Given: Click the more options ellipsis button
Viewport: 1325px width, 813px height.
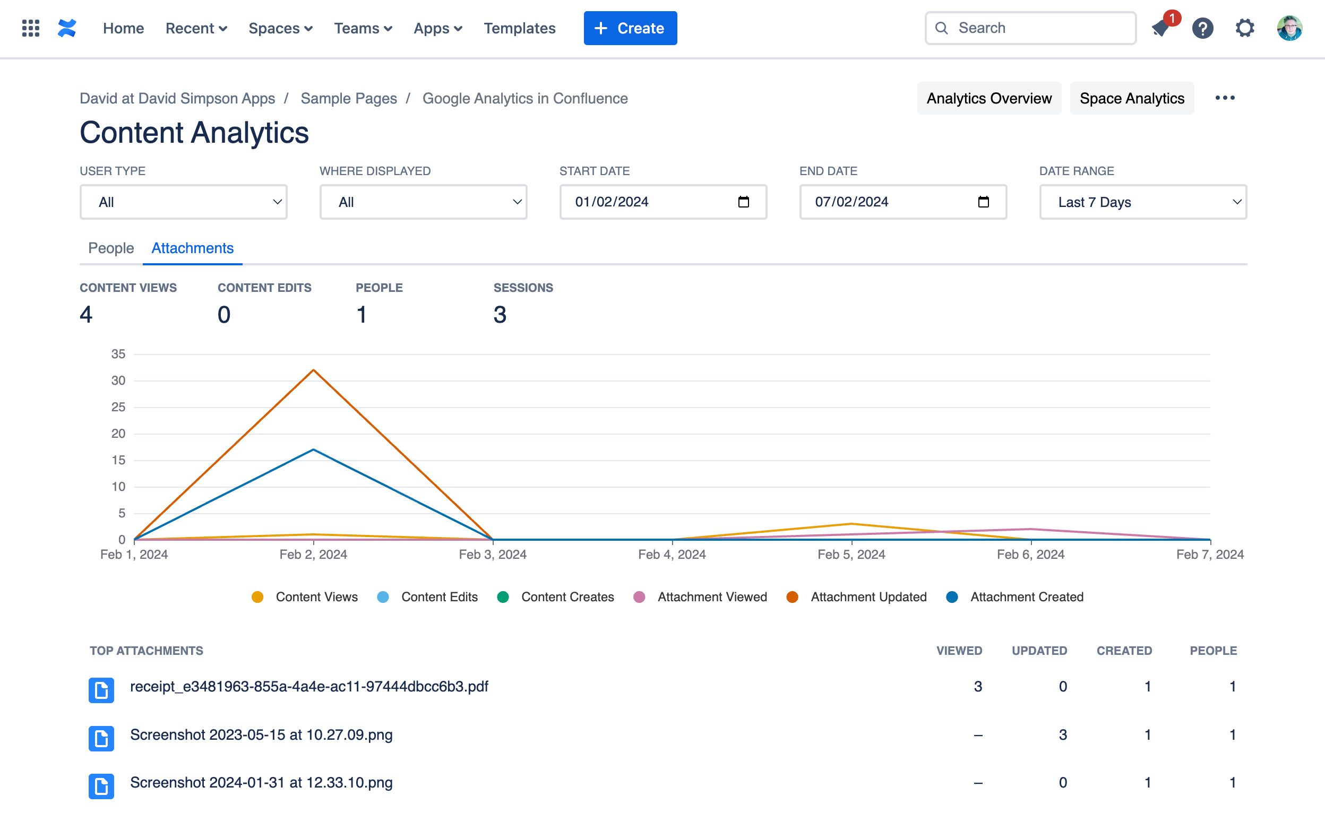Looking at the screenshot, I should [x=1225, y=98].
